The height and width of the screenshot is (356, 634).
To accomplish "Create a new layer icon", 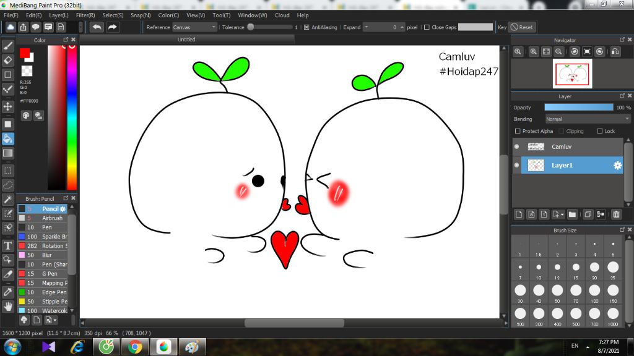I will point(519,214).
